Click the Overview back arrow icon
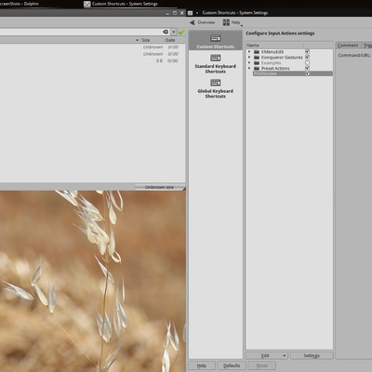 (193, 22)
